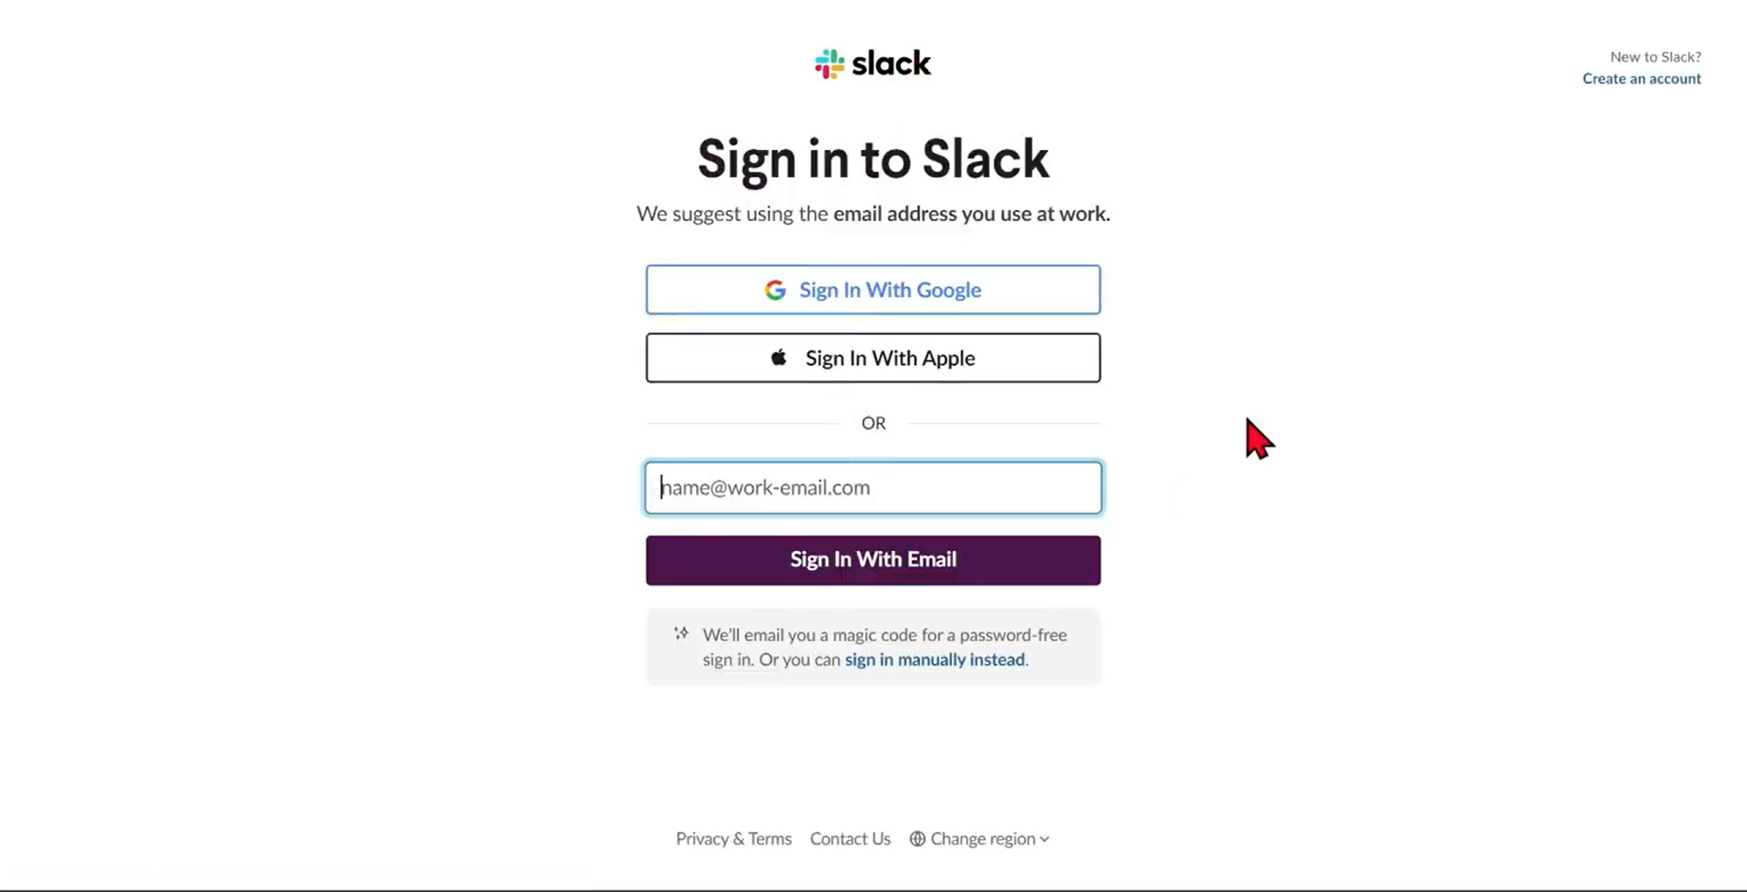This screenshot has width=1747, height=892.
Task: Click the Apple logo icon
Action: click(x=779, y=357)
